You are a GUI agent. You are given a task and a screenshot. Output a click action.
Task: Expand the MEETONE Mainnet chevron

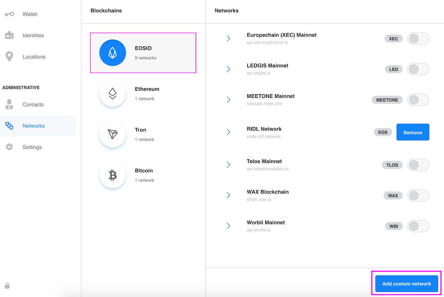(x=228, y=99)
